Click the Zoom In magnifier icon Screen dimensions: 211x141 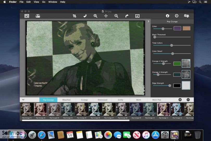(x=95, y=16)
